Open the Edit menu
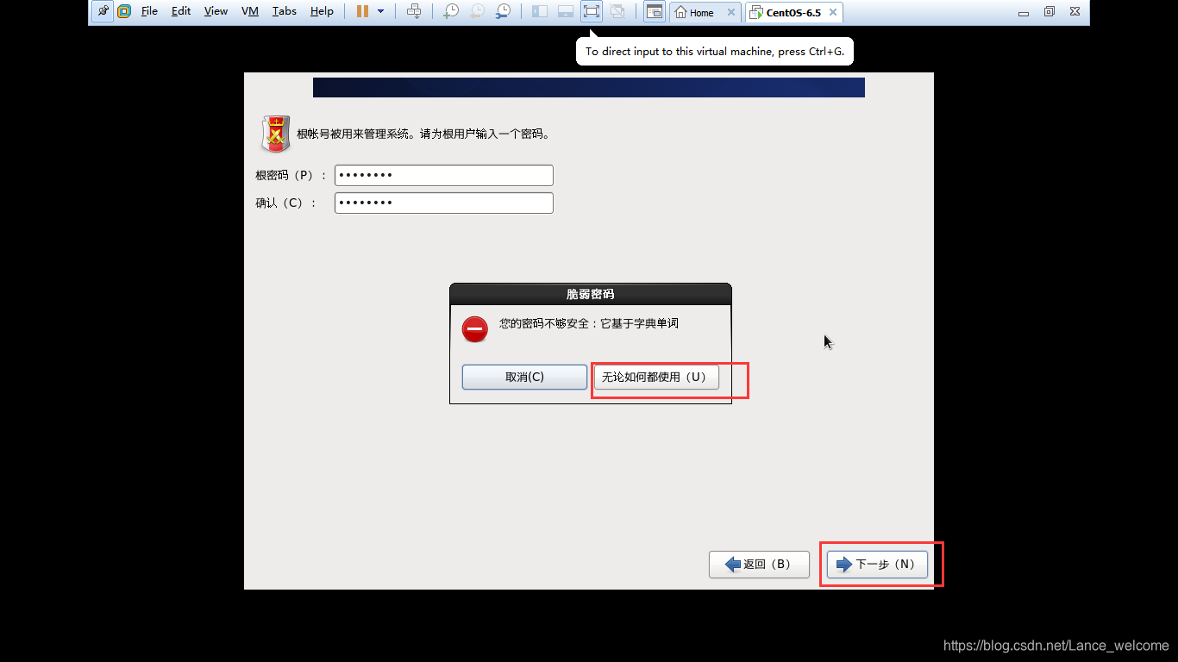1178x662 pixels. 181,12
